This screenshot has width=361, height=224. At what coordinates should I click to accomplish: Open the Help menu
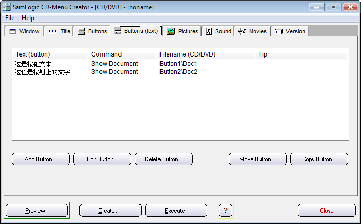click(x=28, y=18)
